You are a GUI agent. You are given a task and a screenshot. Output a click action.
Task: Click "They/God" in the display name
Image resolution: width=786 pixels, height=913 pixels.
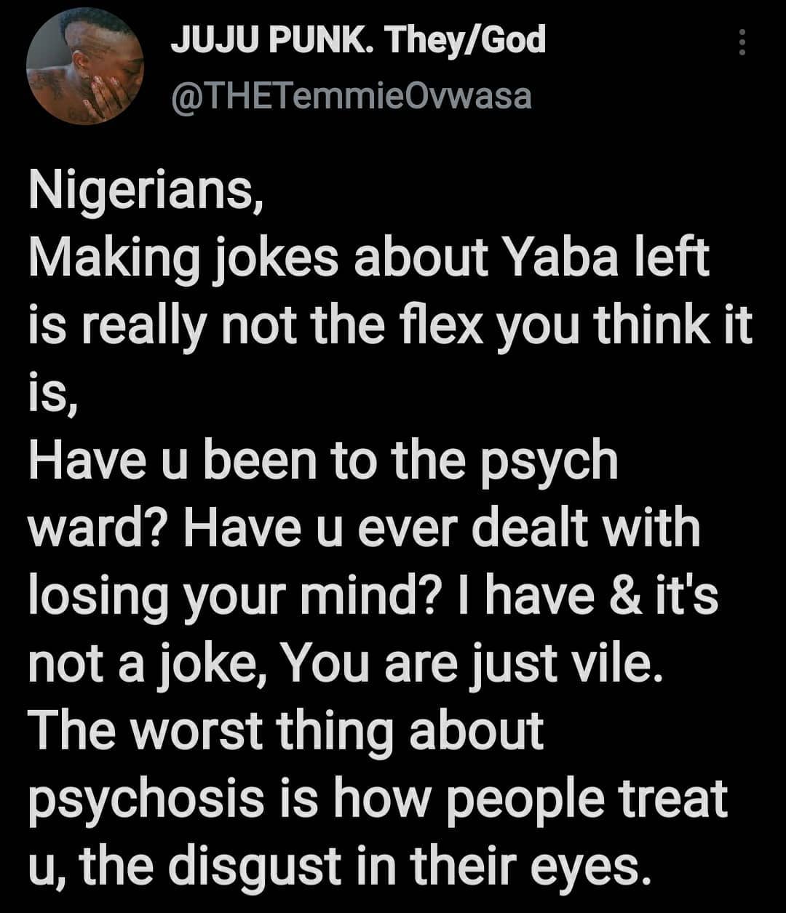pos(466,39)
